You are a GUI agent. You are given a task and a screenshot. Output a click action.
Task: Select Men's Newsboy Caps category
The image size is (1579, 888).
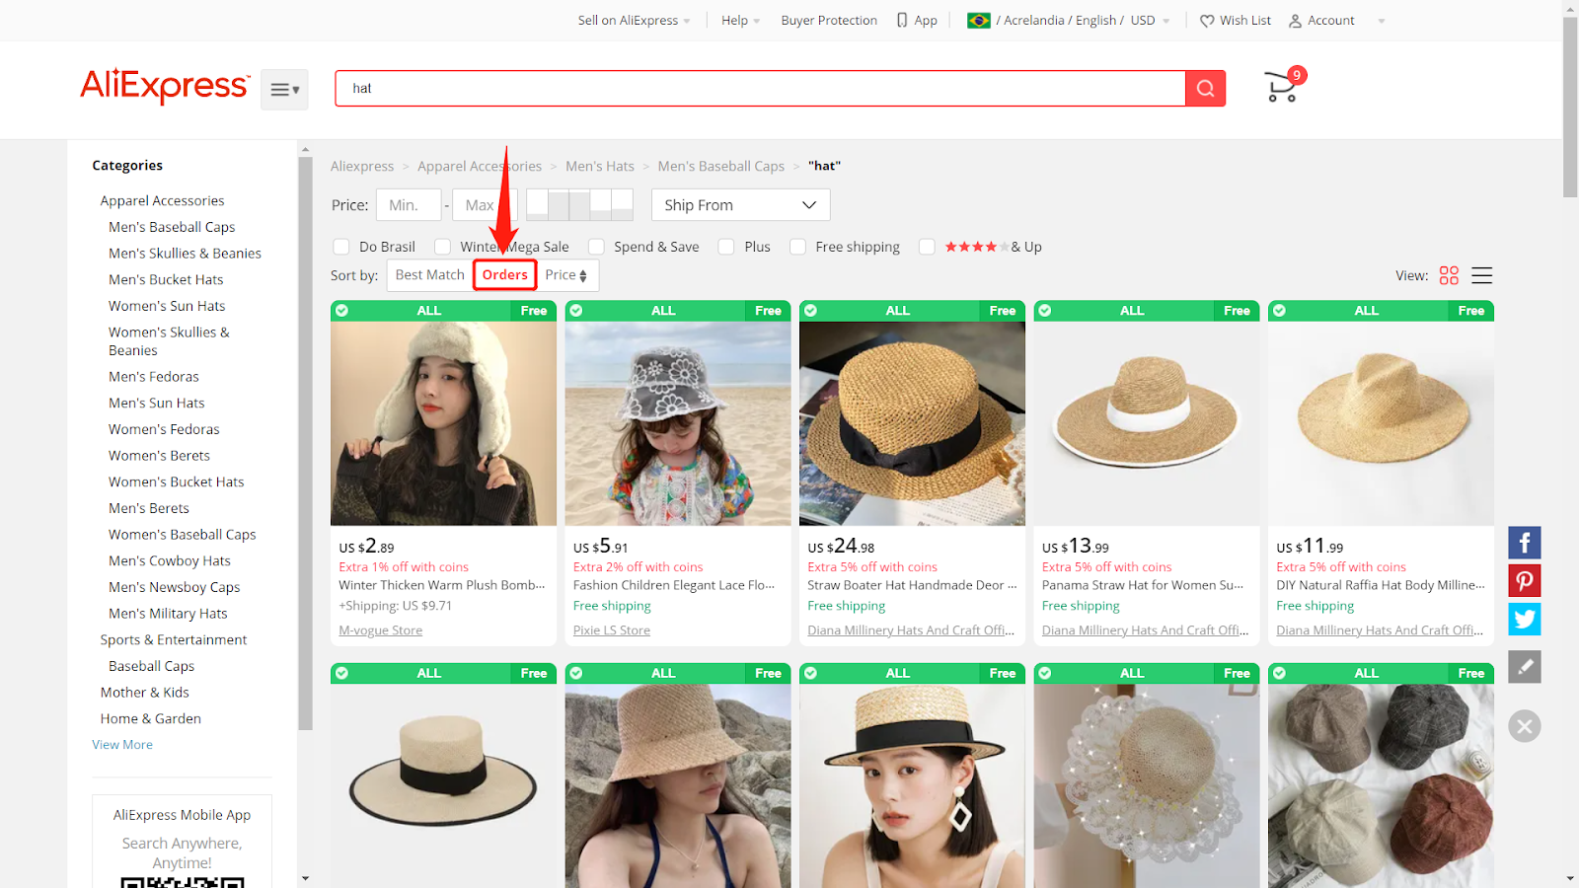(x=175, y=587)
